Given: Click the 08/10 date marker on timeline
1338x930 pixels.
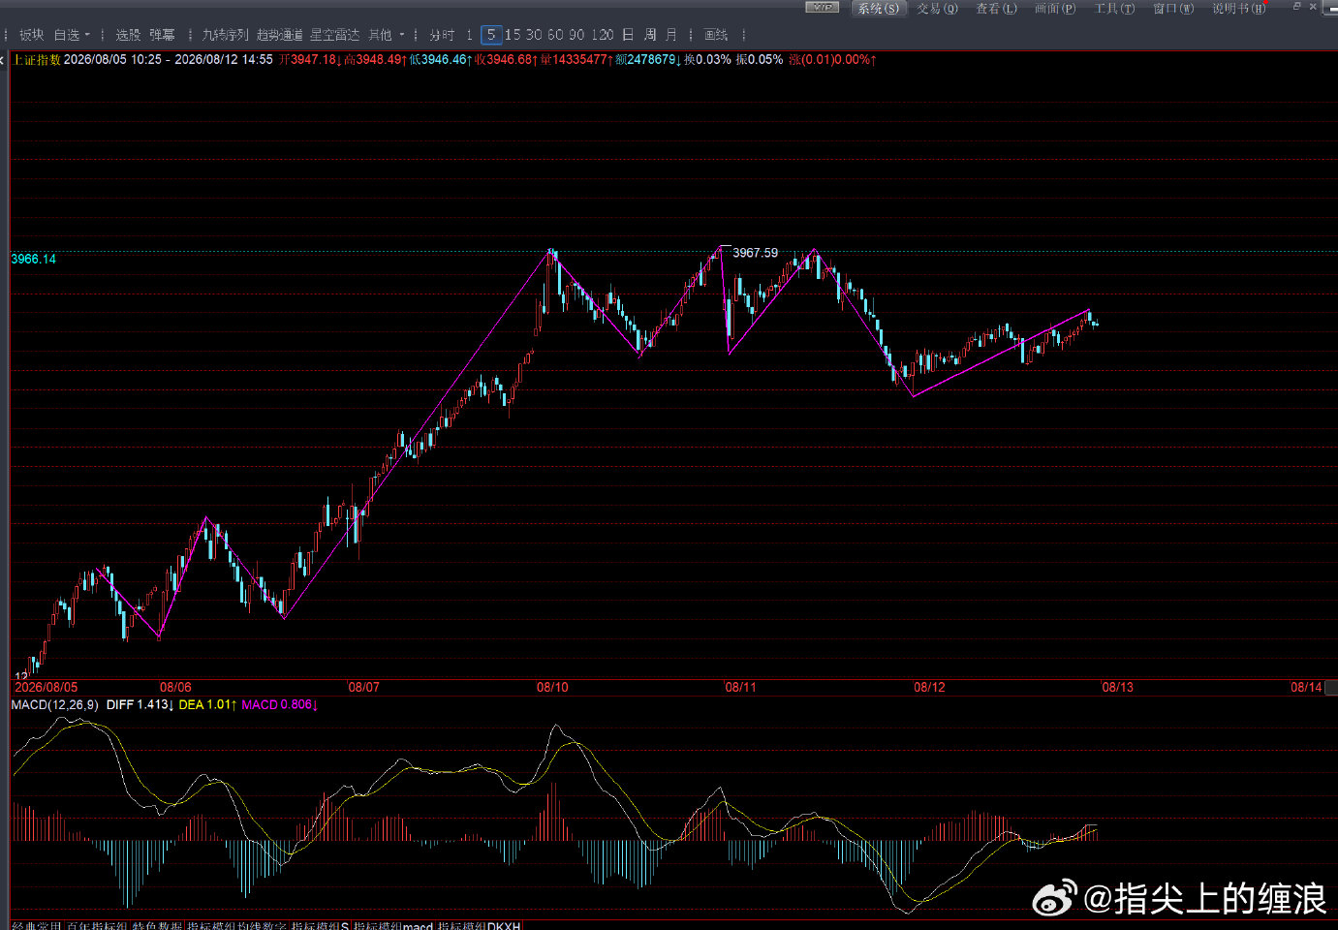Looking at the screenshot, I should pyautogui.click(x=552, y=687).
